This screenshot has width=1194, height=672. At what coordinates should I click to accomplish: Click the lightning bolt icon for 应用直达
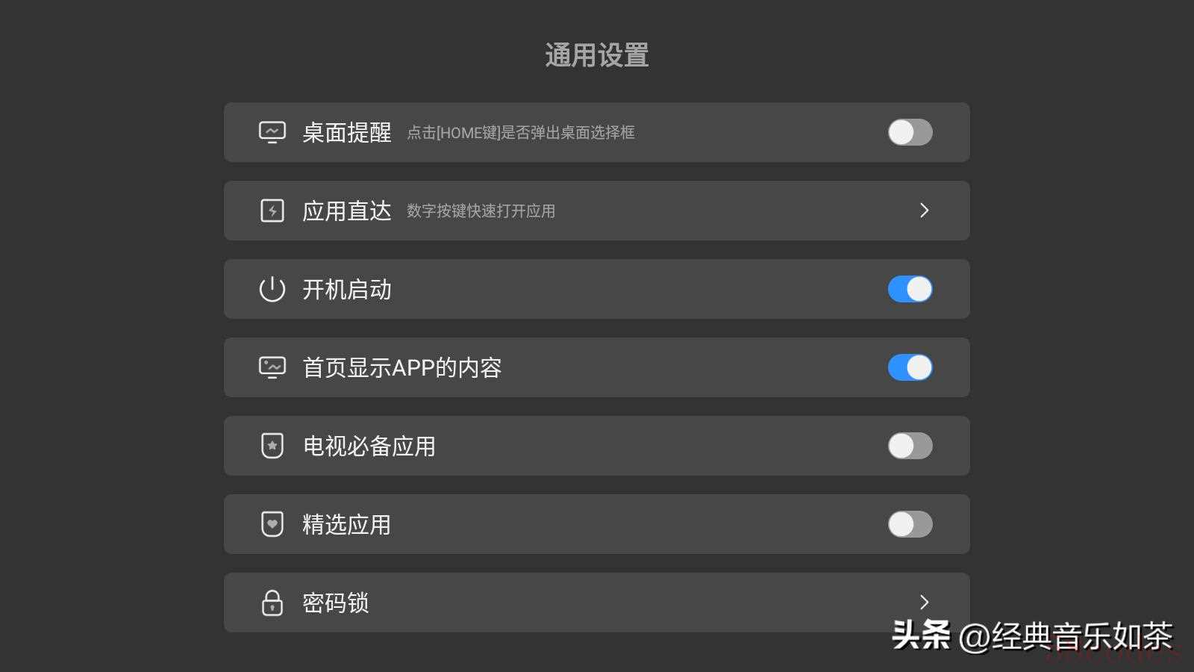(272, 211)
